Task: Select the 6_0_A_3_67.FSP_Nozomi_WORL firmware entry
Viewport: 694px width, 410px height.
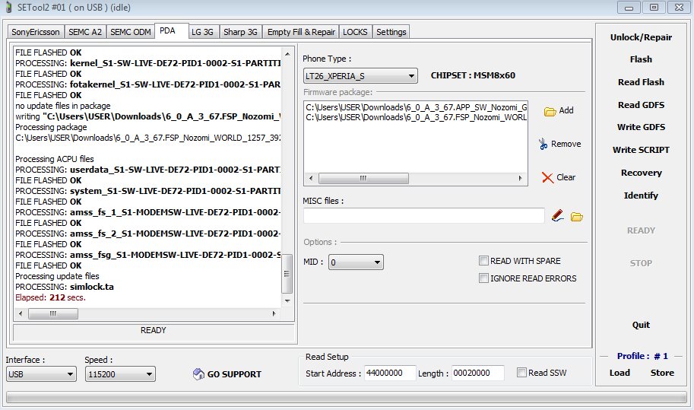Action: (416, 117)
